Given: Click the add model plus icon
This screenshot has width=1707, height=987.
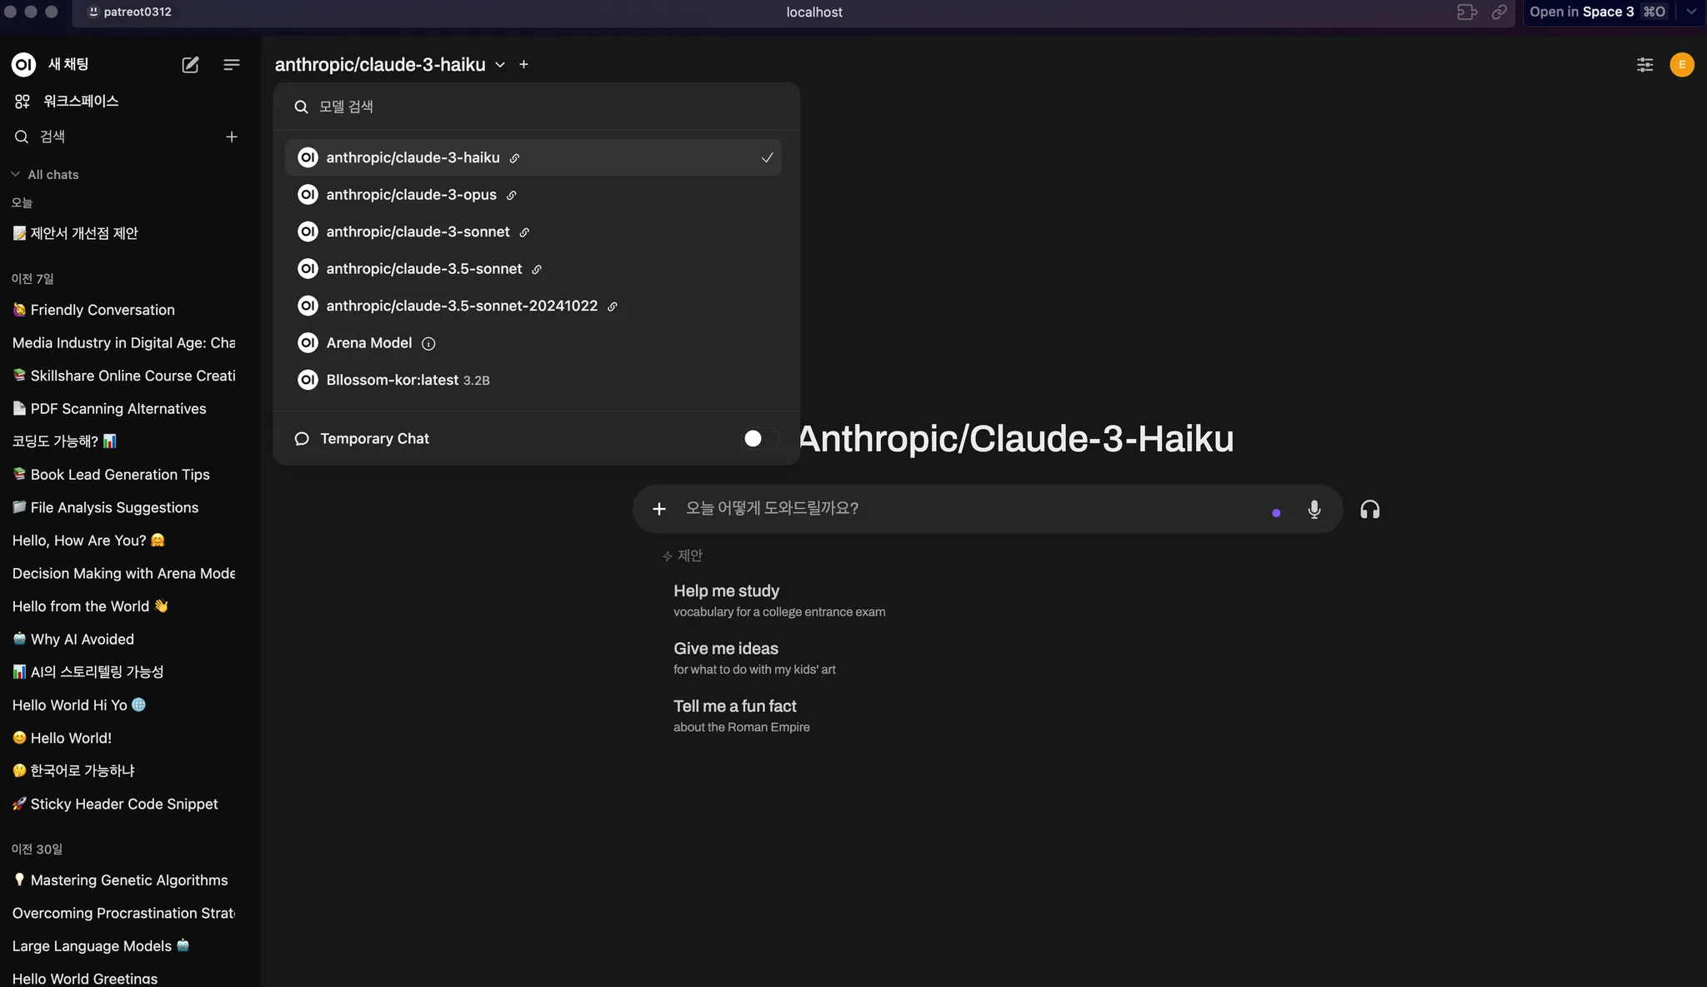Looking at the screenshot, I should (x=523, y=65).
